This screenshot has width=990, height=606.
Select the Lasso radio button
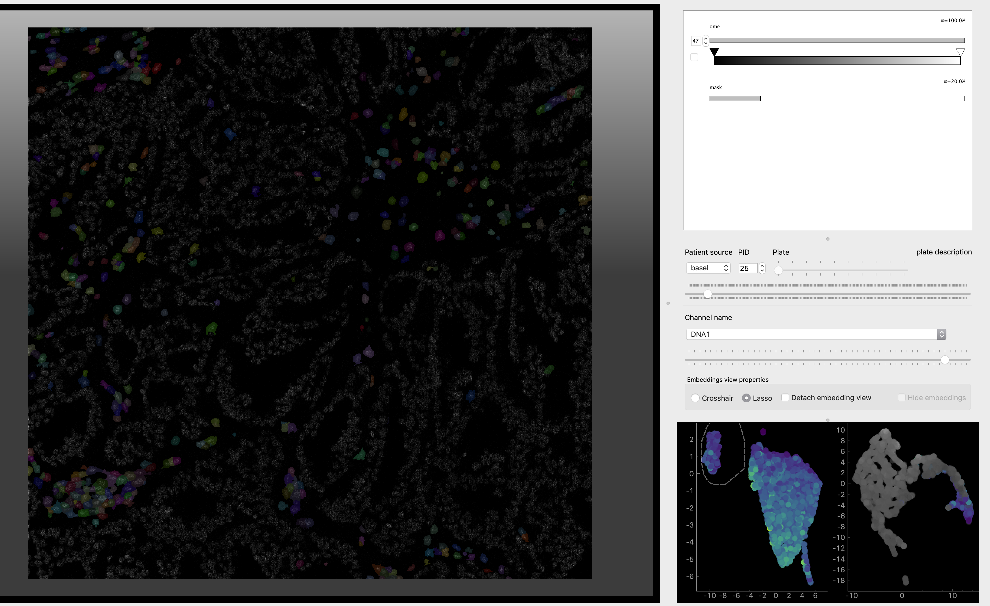(x=746, y=398)
